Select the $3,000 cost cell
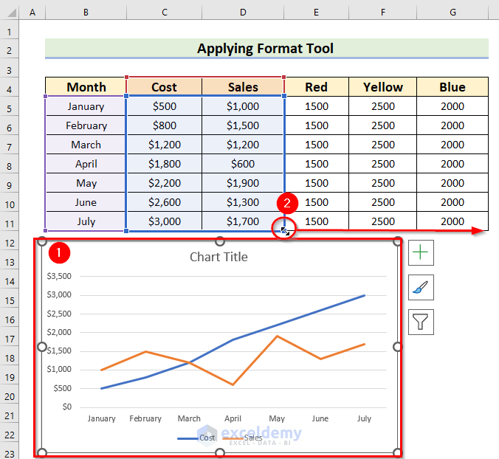The image size is (499, 459). click(x=164, y=221)
